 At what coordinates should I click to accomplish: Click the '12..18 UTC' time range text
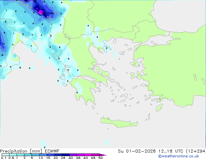[171, 151]
